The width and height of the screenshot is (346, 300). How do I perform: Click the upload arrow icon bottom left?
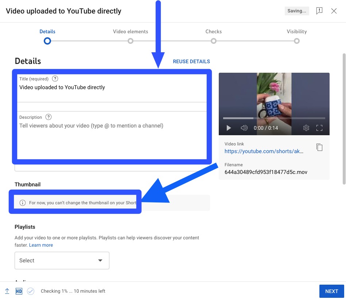[x=7, y=291]
